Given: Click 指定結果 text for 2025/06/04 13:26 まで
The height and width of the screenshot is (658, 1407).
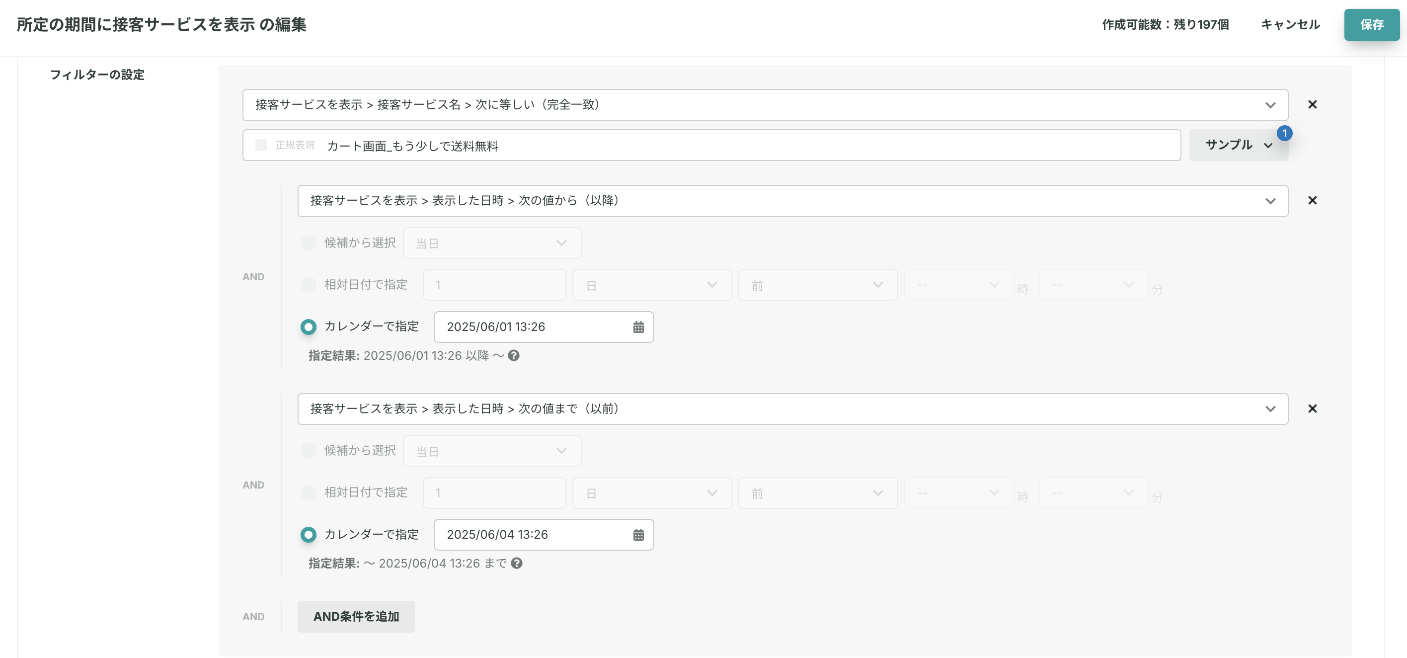Looking at the screenshot, I should coord(407,564).
